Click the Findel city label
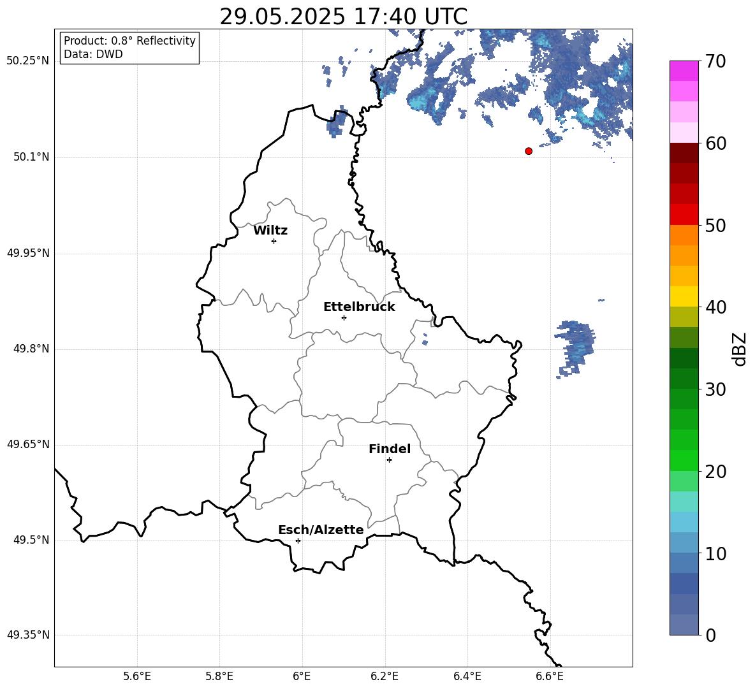 [390, 449]
